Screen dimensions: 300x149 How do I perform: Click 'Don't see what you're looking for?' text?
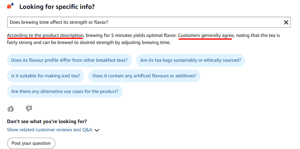(x=47, y=121)
